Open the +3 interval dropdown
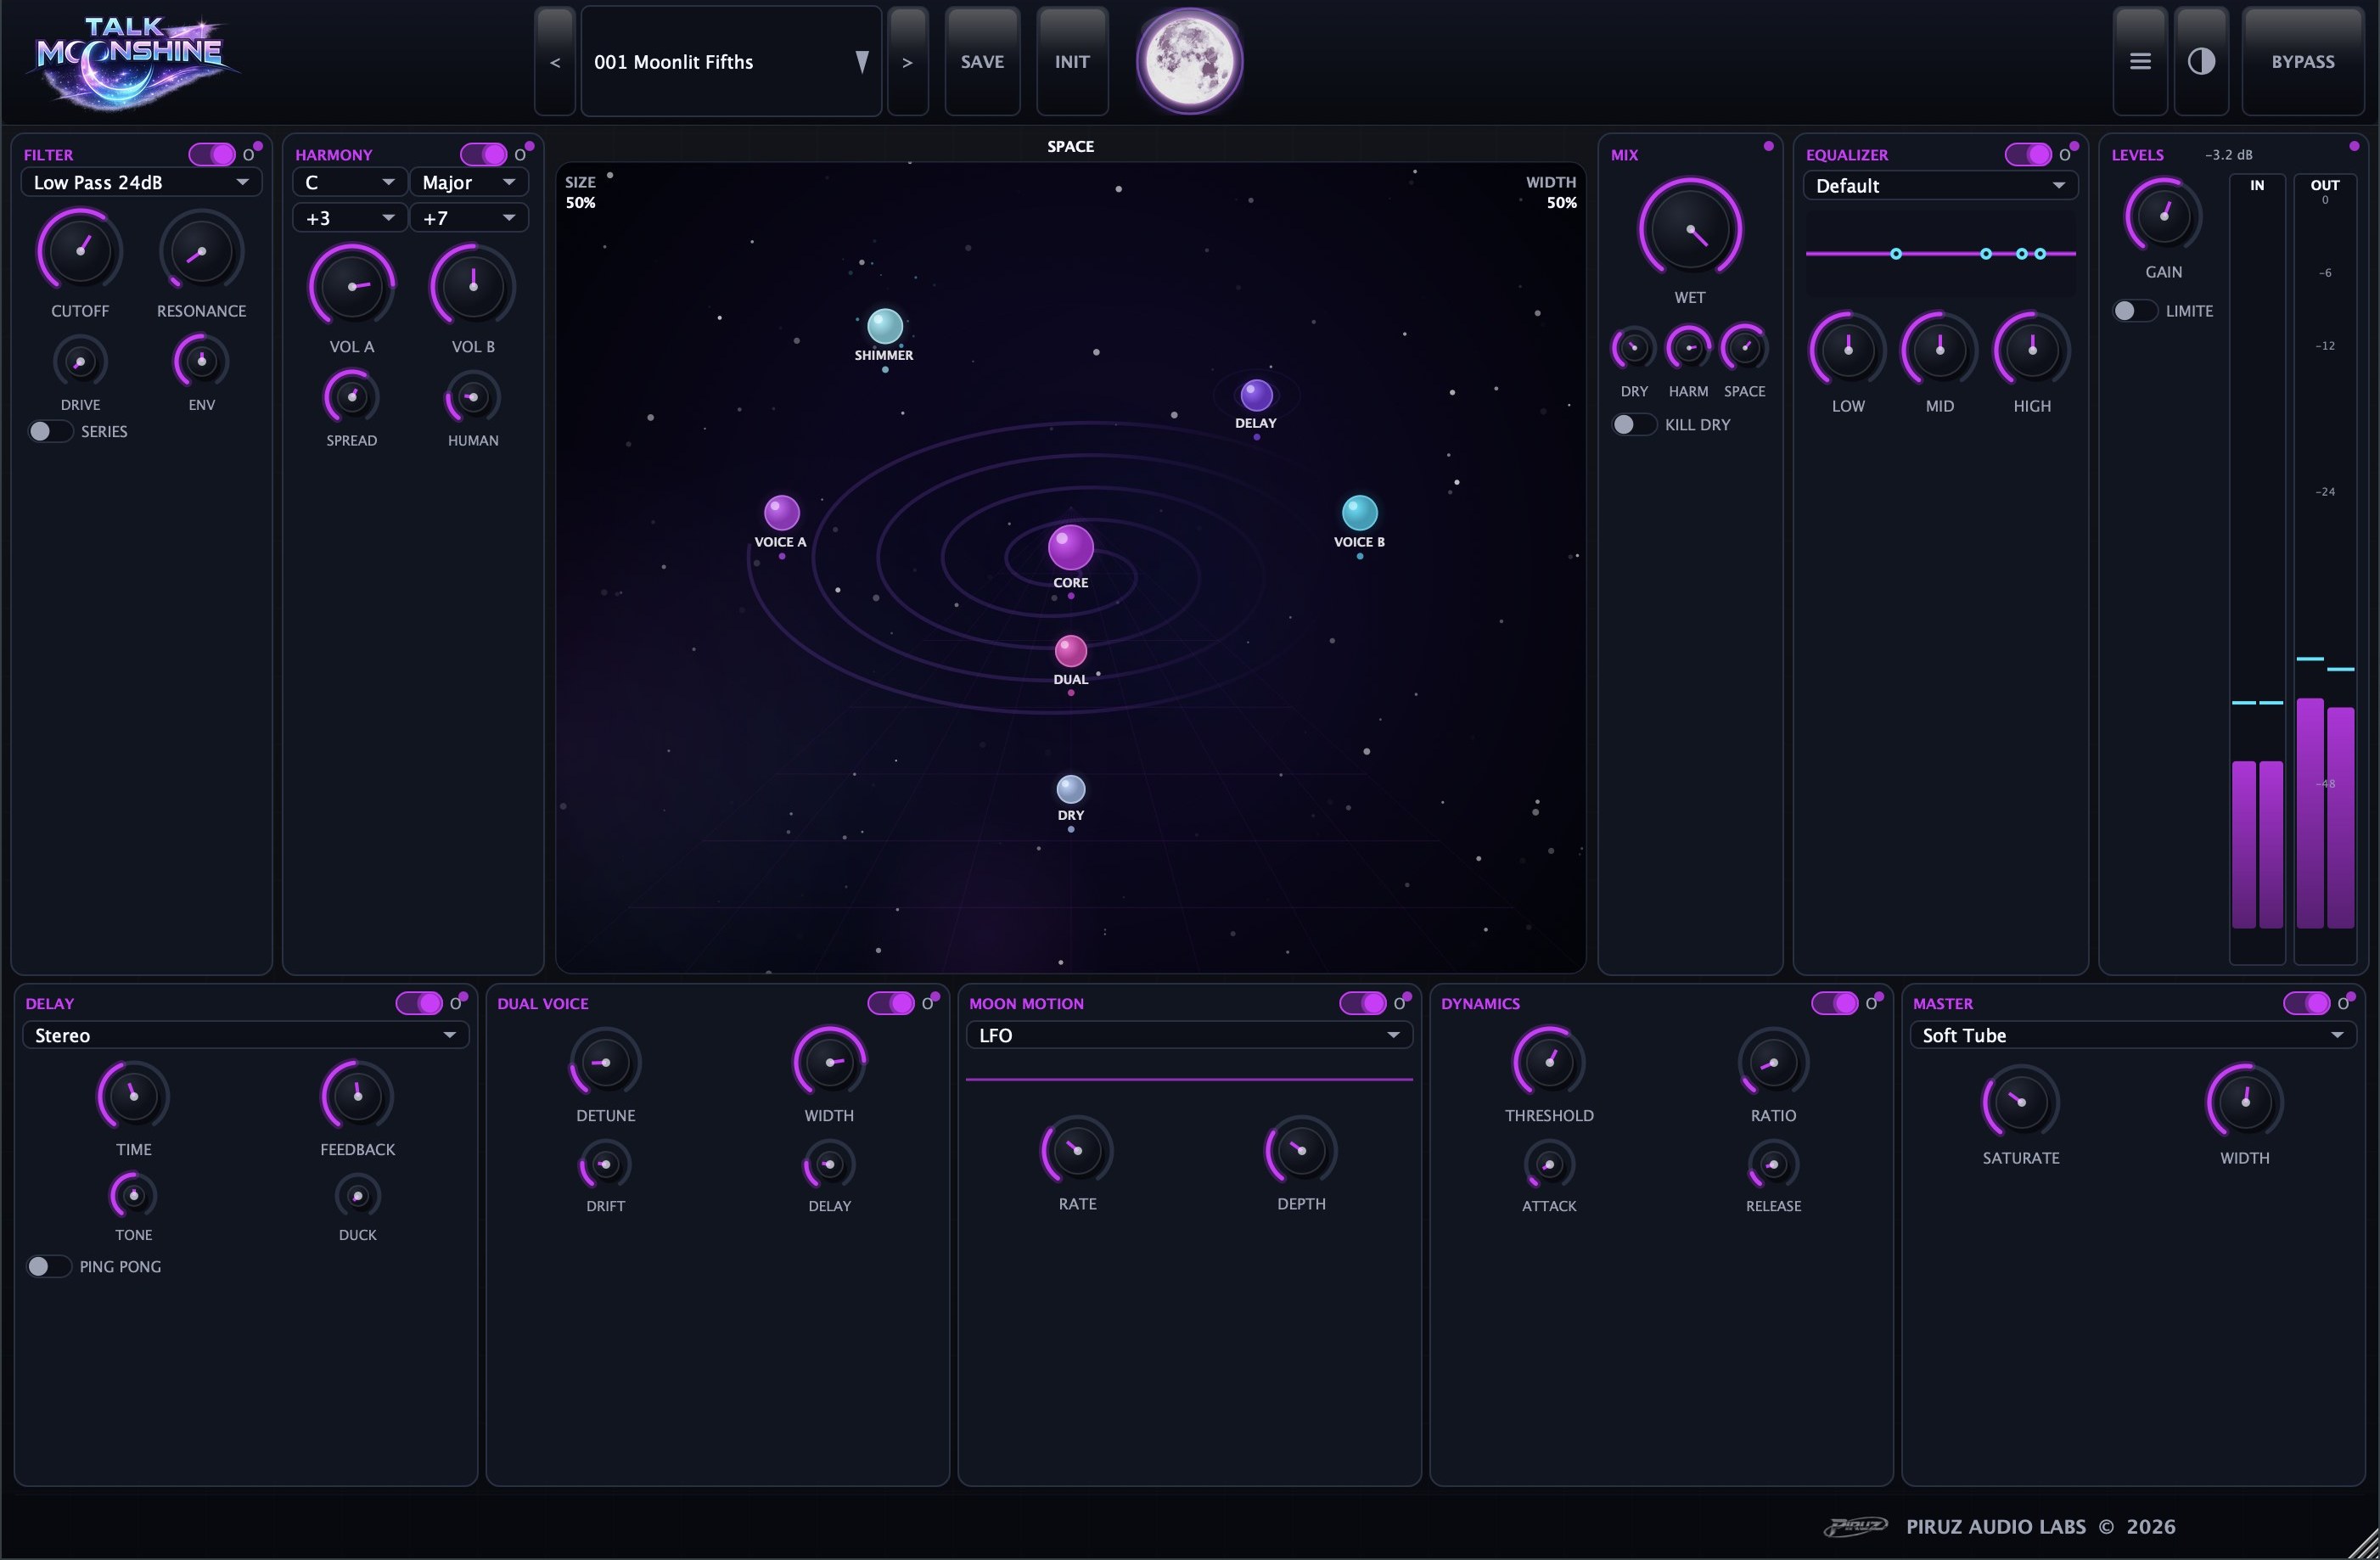 (350, 218)
